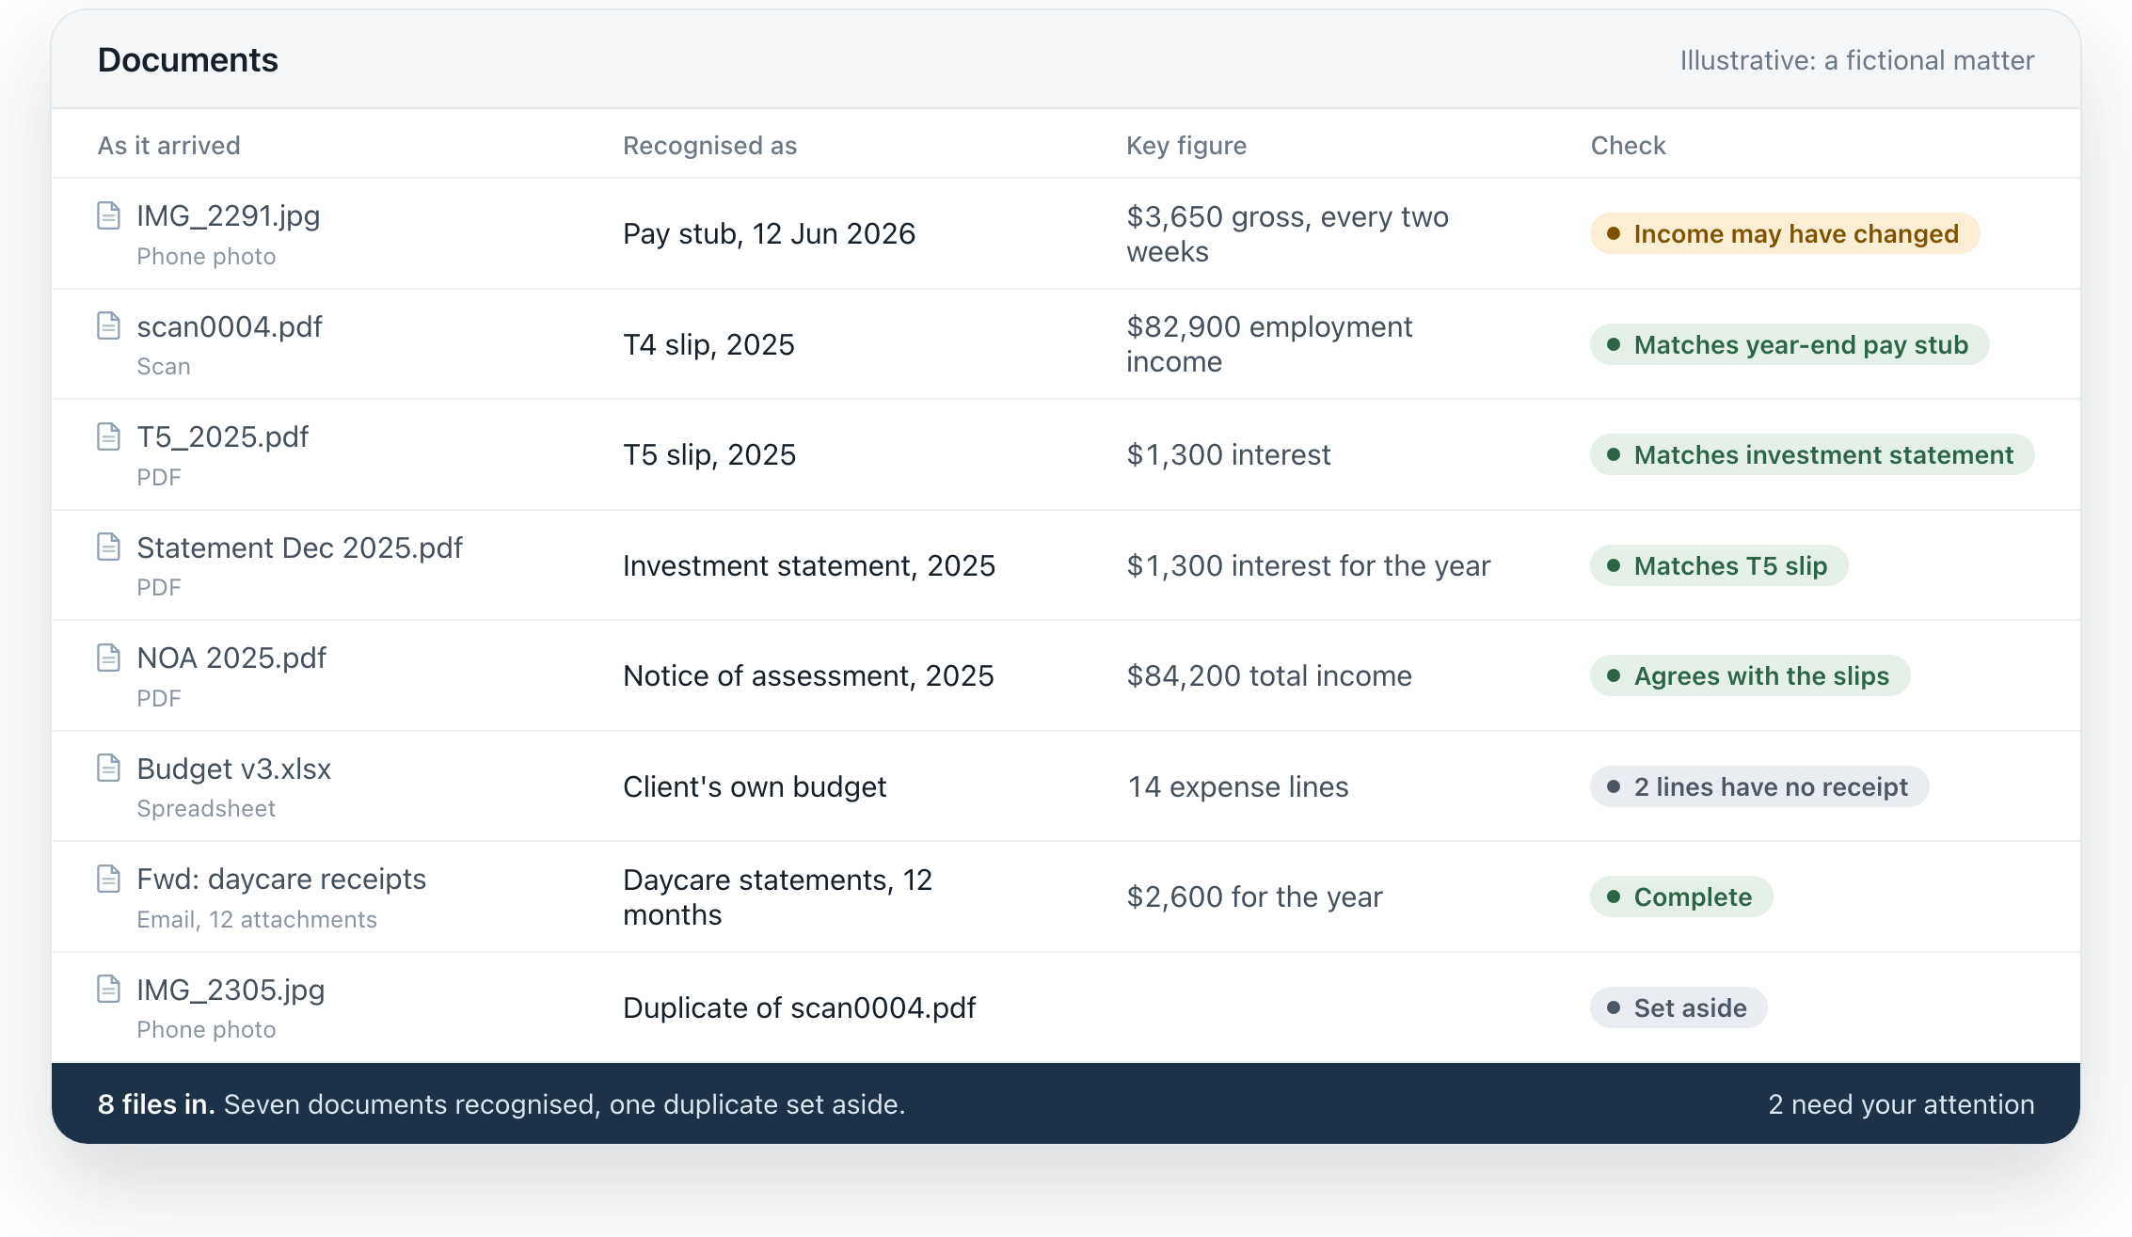Click '2 need your attention' in footer
Screen dimensions: 2132x1237
[1901, 1104]
